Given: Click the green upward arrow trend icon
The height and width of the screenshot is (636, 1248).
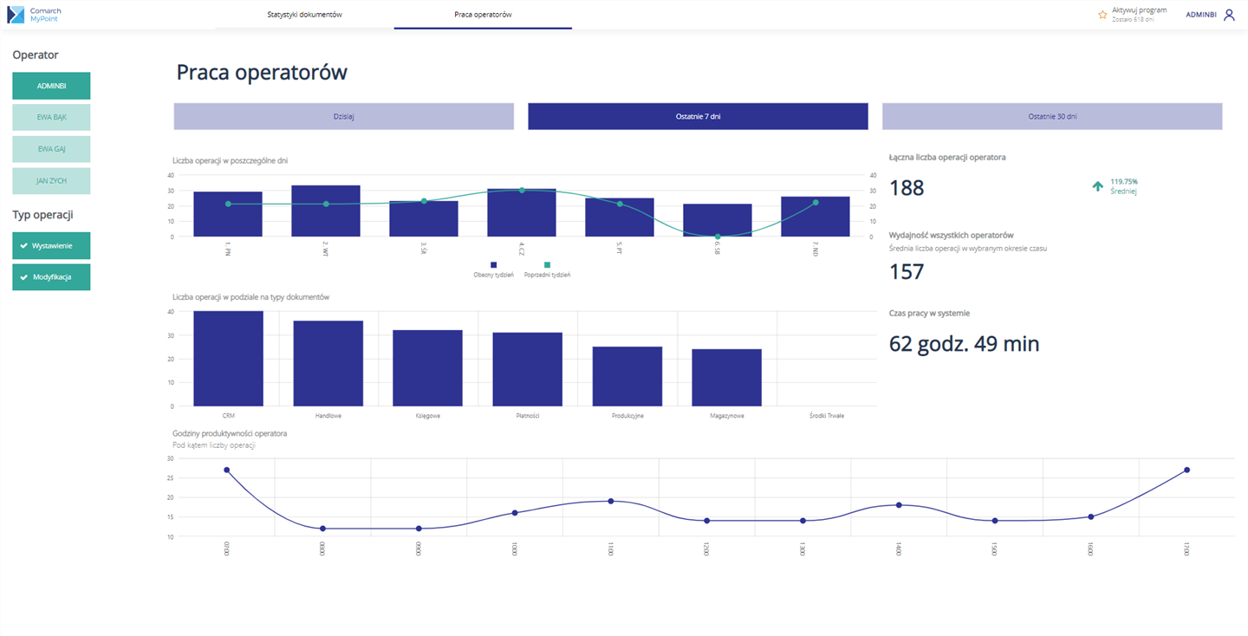Looking at the screenshot, I should click(x=1098, y=185).
